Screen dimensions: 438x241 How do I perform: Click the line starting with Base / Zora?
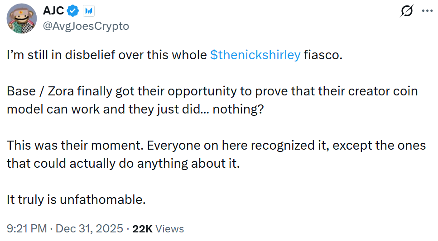tap(212, 91)
